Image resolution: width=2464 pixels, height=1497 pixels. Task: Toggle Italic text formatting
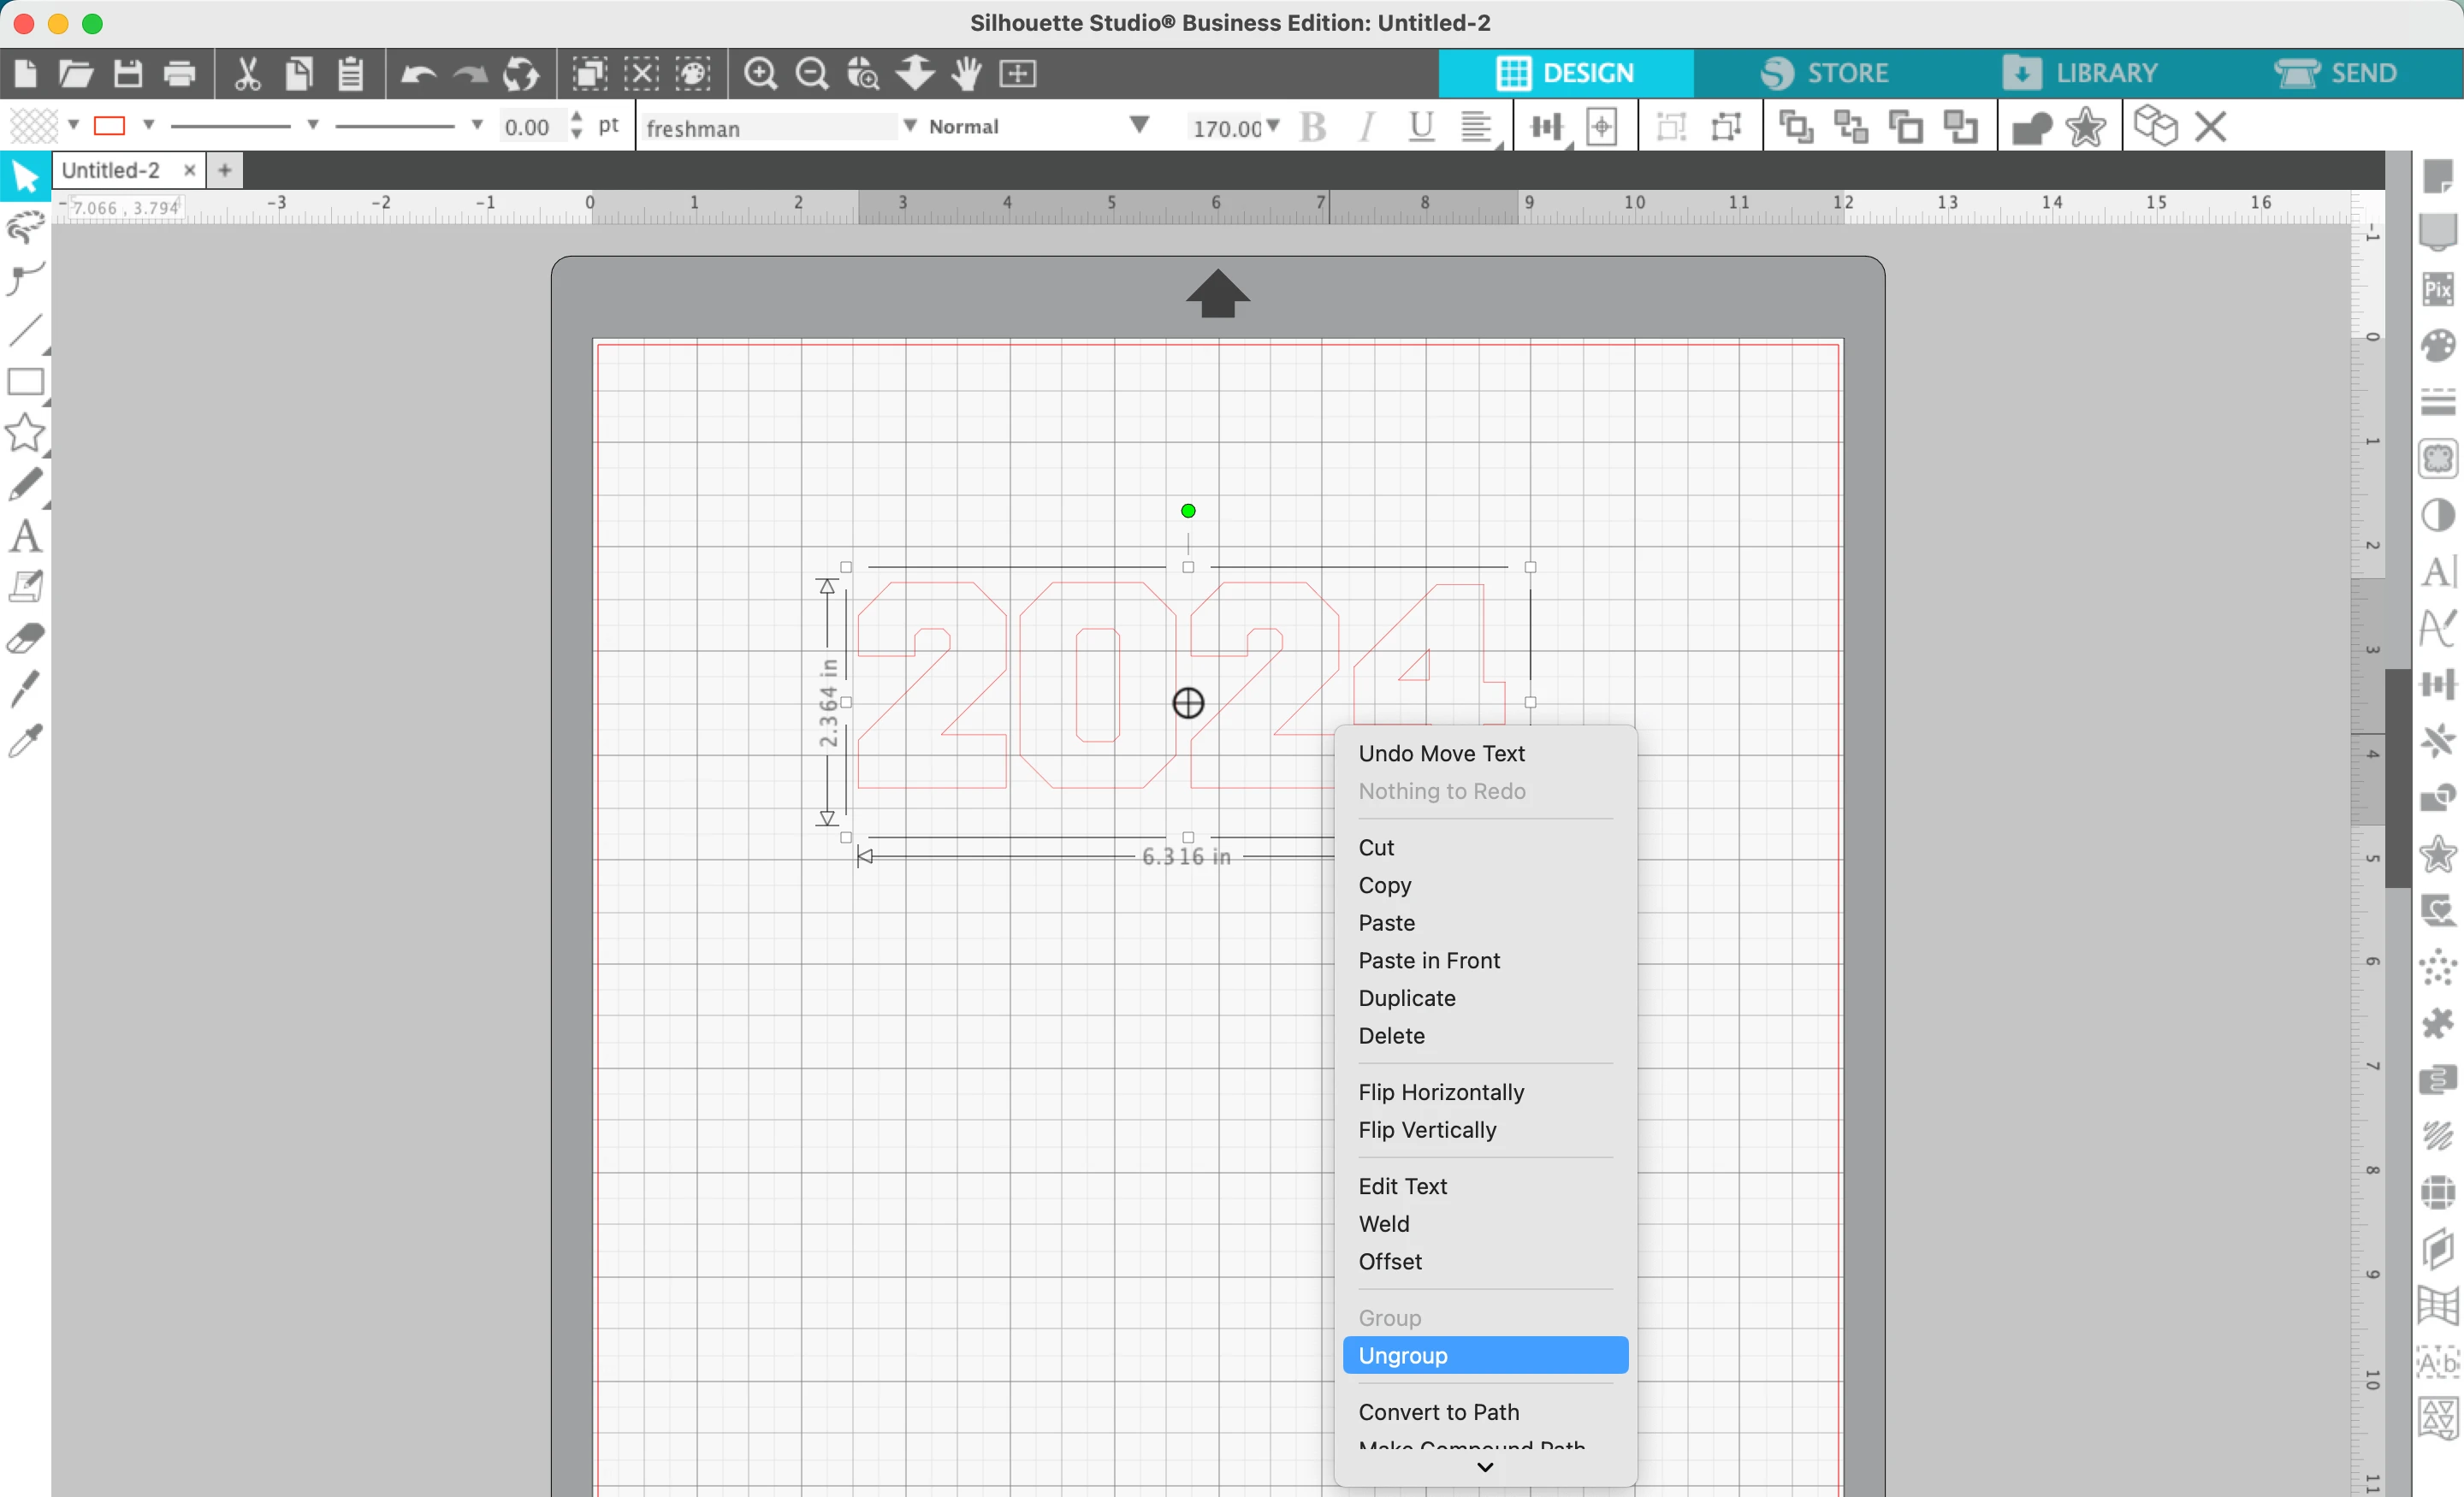click(x=1367, y=125)
